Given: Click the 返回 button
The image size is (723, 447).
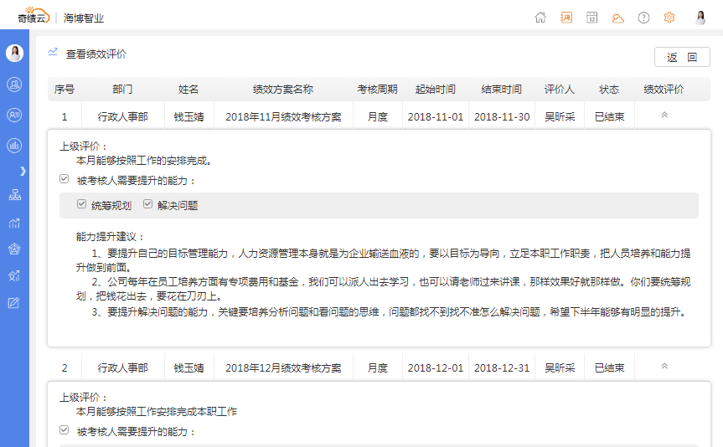Looking at the screenshot, I should click(682, 57).
